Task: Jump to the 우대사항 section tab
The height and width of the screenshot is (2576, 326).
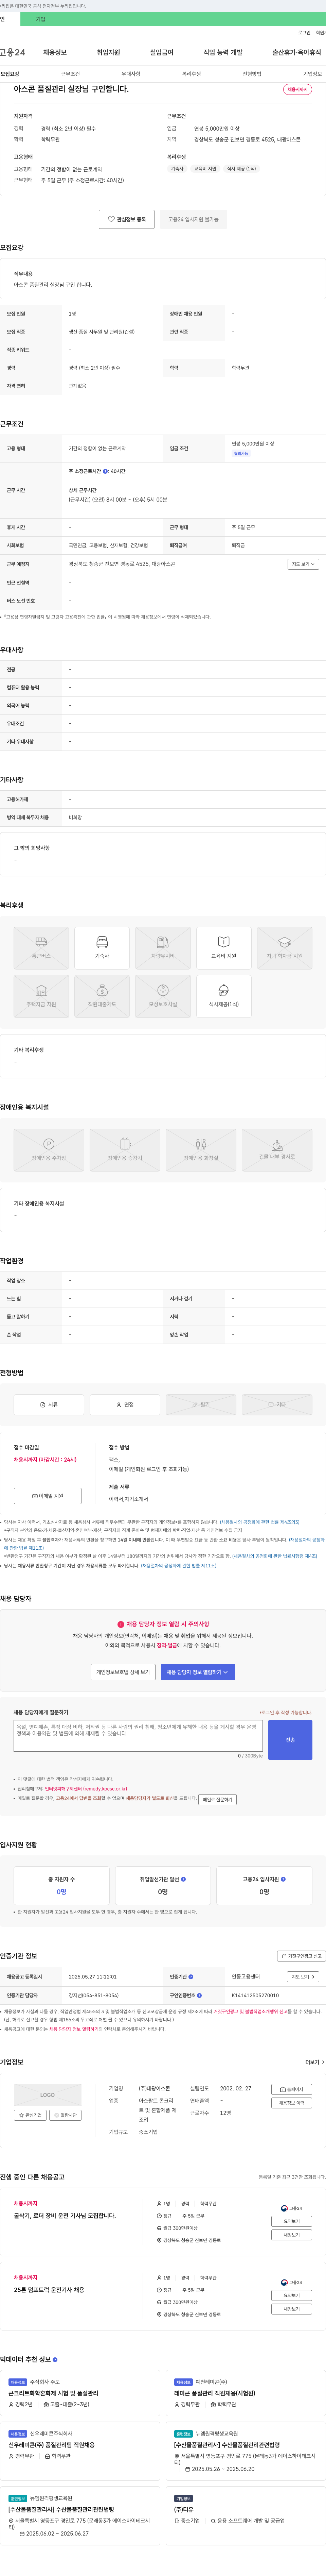Action: 131,74
